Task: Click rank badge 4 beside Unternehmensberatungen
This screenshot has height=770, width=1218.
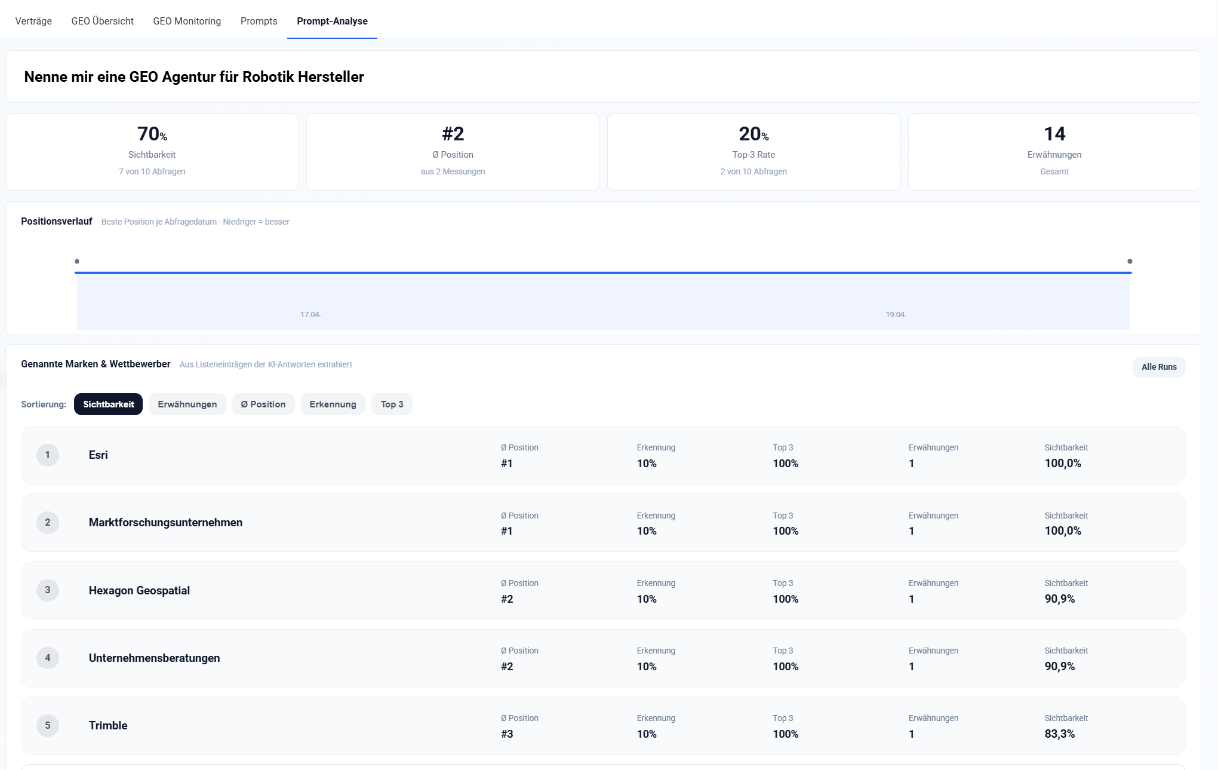Action: click(x=48, y=658)
